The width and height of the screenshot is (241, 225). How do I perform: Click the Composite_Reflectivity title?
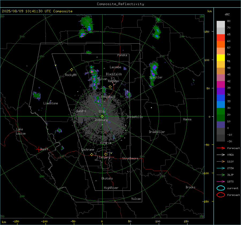click(x=120, y=4)
